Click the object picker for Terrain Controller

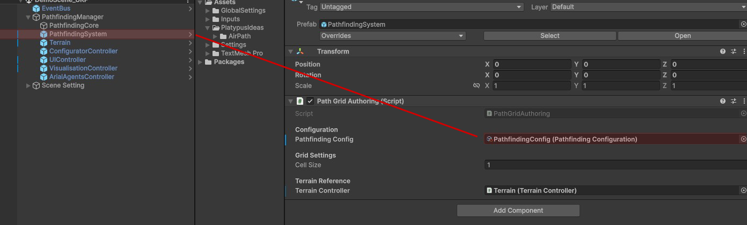743,190
